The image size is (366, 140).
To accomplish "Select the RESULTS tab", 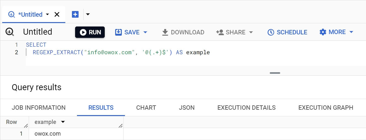I will click(x=101, y=108).
